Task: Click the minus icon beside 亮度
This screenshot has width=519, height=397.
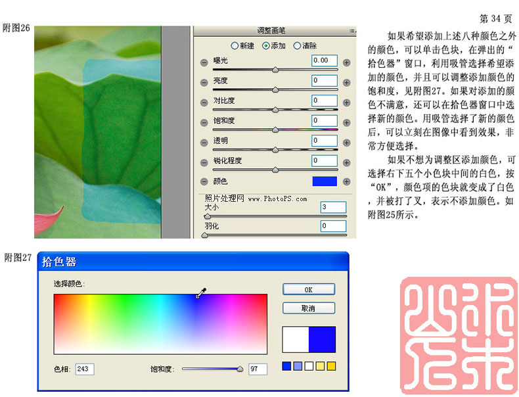Action: [x=204, y=82]
